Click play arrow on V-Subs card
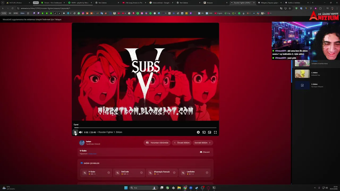 point(109,173)
